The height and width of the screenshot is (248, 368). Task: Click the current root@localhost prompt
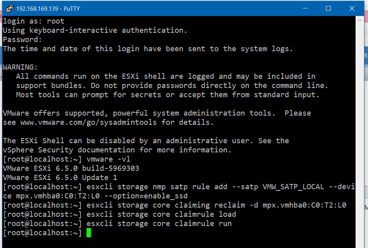click(40, 232)
